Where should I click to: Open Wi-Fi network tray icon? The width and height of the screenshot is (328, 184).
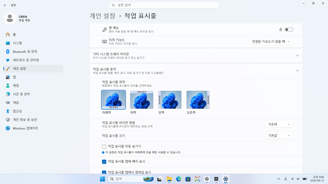tap(292, 179)
